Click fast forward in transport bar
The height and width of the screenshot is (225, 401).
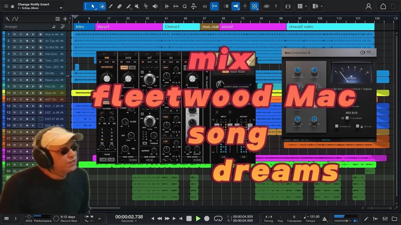point(167,219)
